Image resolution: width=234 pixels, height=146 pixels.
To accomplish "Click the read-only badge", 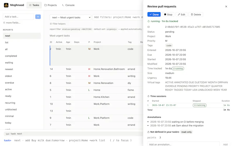I will click(186, 132).
